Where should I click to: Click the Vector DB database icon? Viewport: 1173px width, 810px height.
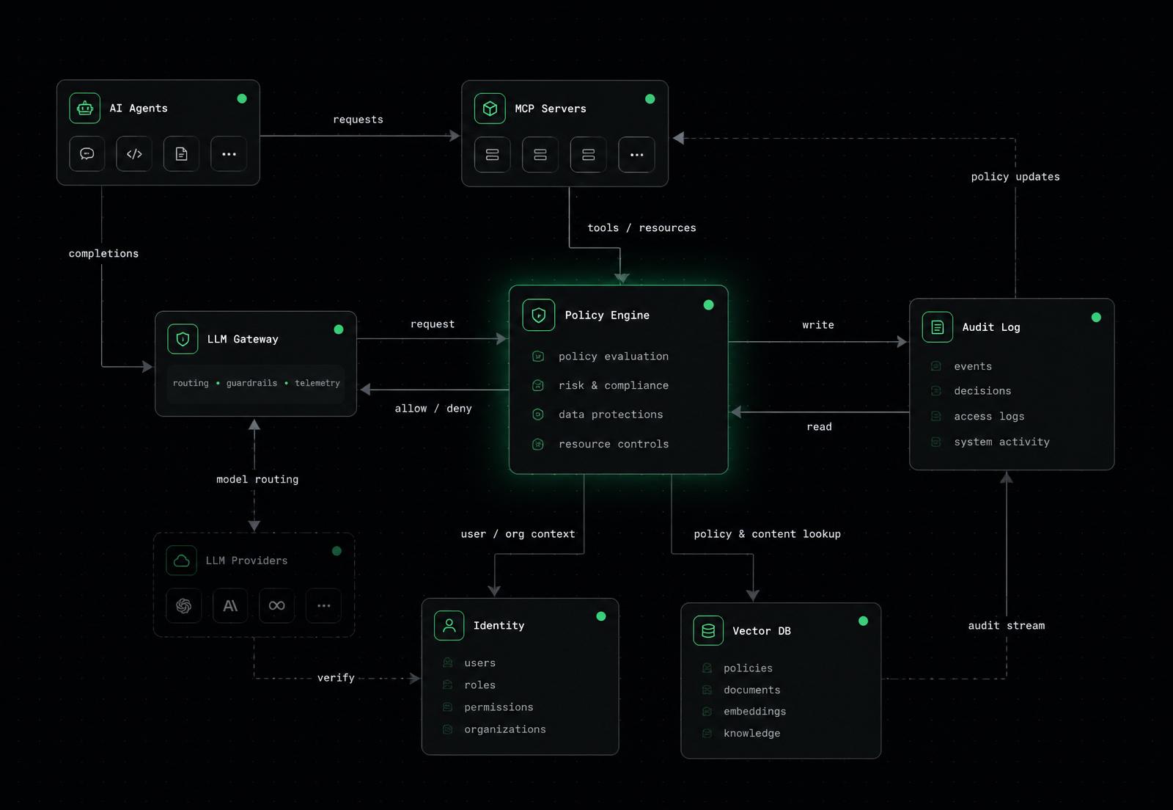(x=708, y=631)
